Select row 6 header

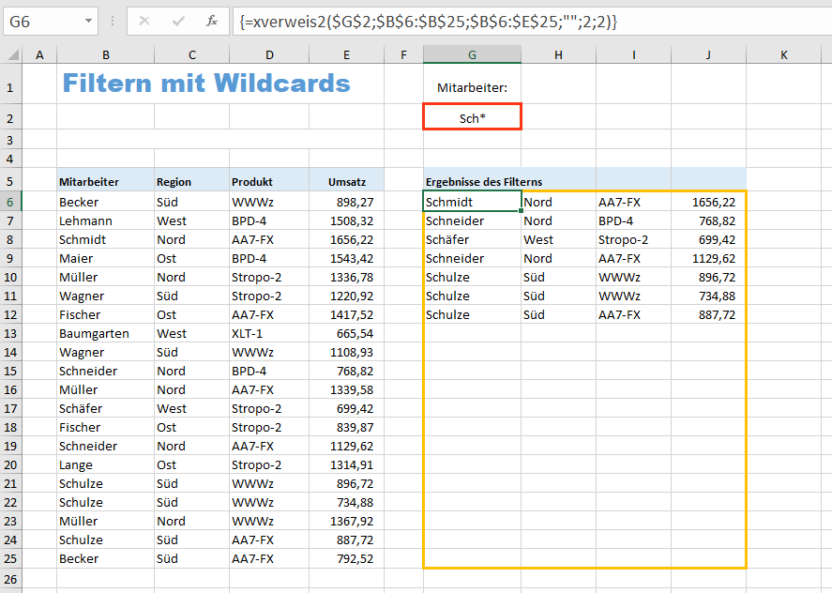[10, 203]
